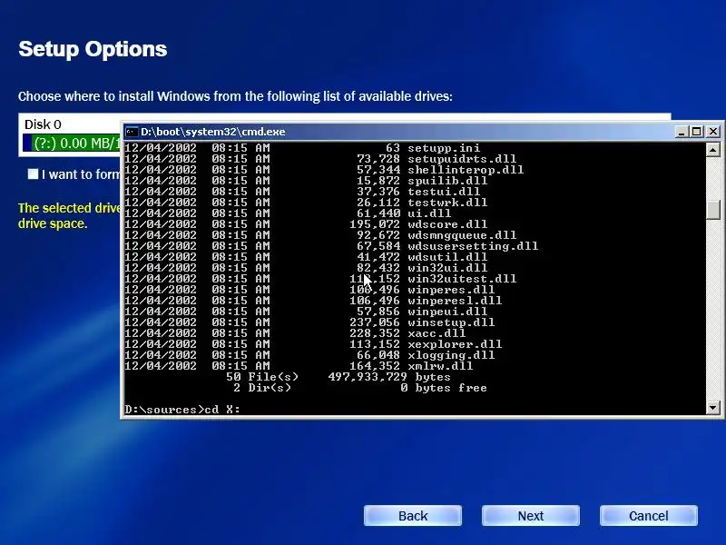Click the 'Choose where to install Windows' text
This screenshot has width=726, height=545.
[235, 96]
